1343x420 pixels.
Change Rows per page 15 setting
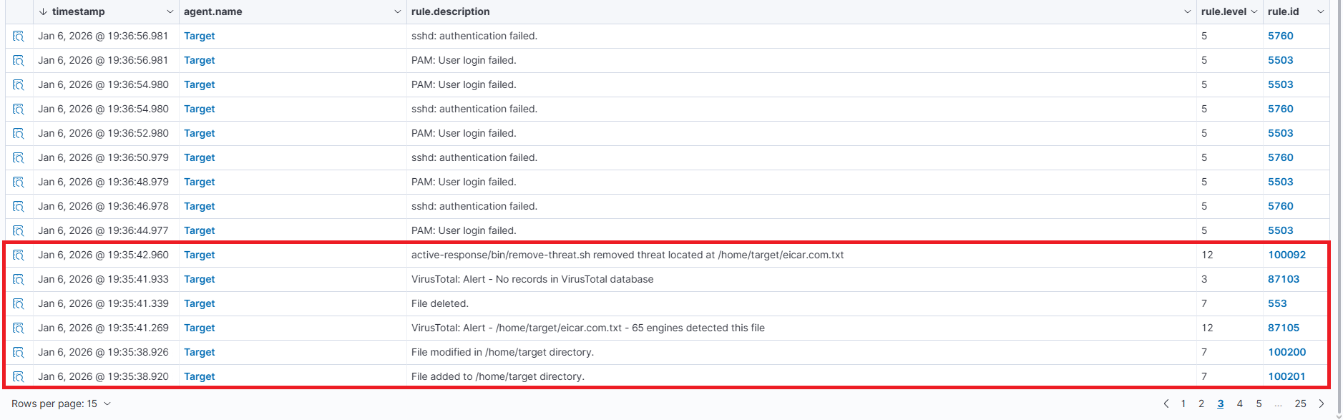tap(62, 404)
